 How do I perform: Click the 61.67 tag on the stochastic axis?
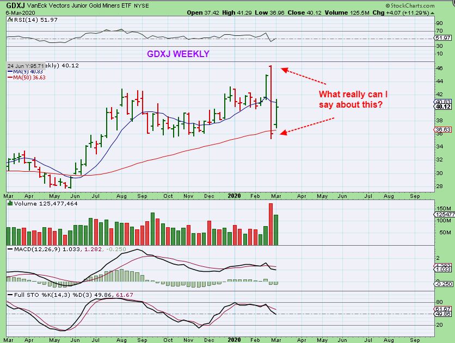443,309
